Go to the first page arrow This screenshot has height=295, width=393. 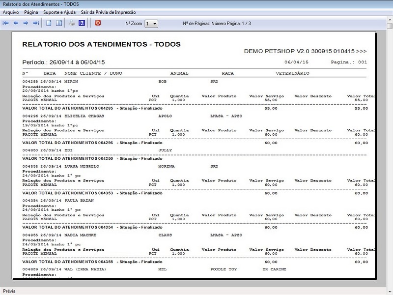point(5,23)
